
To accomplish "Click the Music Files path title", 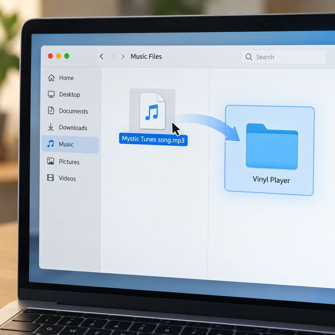I will (146, 57).
